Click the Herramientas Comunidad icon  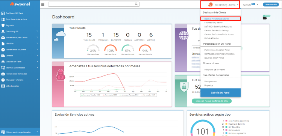(3, 74)
